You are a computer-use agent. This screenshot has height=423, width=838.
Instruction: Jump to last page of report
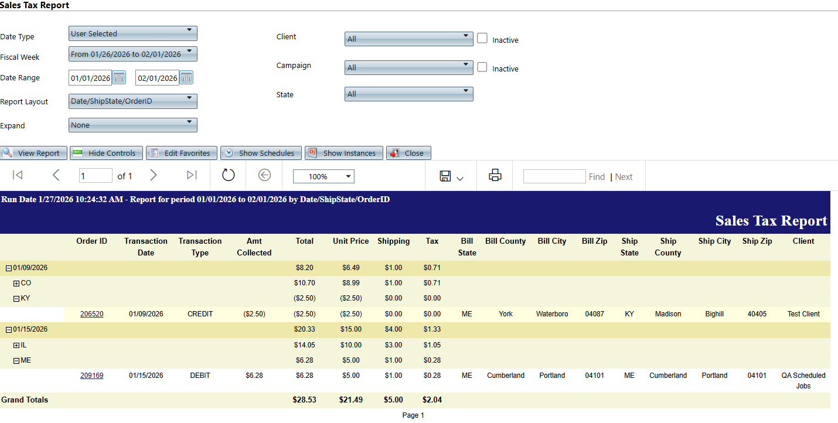(192, 175)
